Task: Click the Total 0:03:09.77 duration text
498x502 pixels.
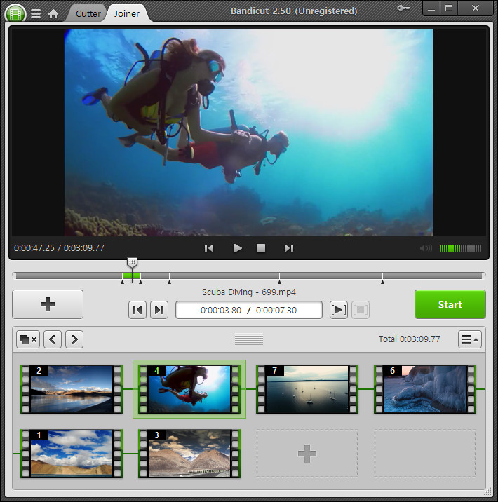Action: point(410,339)
